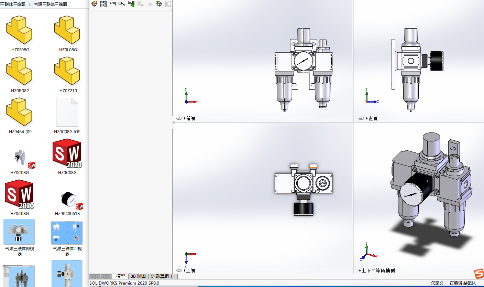Click the crosshair with green arrow icon
484x287 pixels.
pos(159,4)
